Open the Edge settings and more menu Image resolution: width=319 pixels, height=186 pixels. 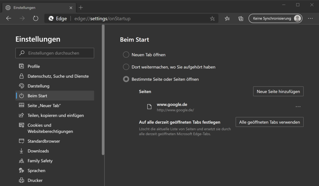click(310, 18)
